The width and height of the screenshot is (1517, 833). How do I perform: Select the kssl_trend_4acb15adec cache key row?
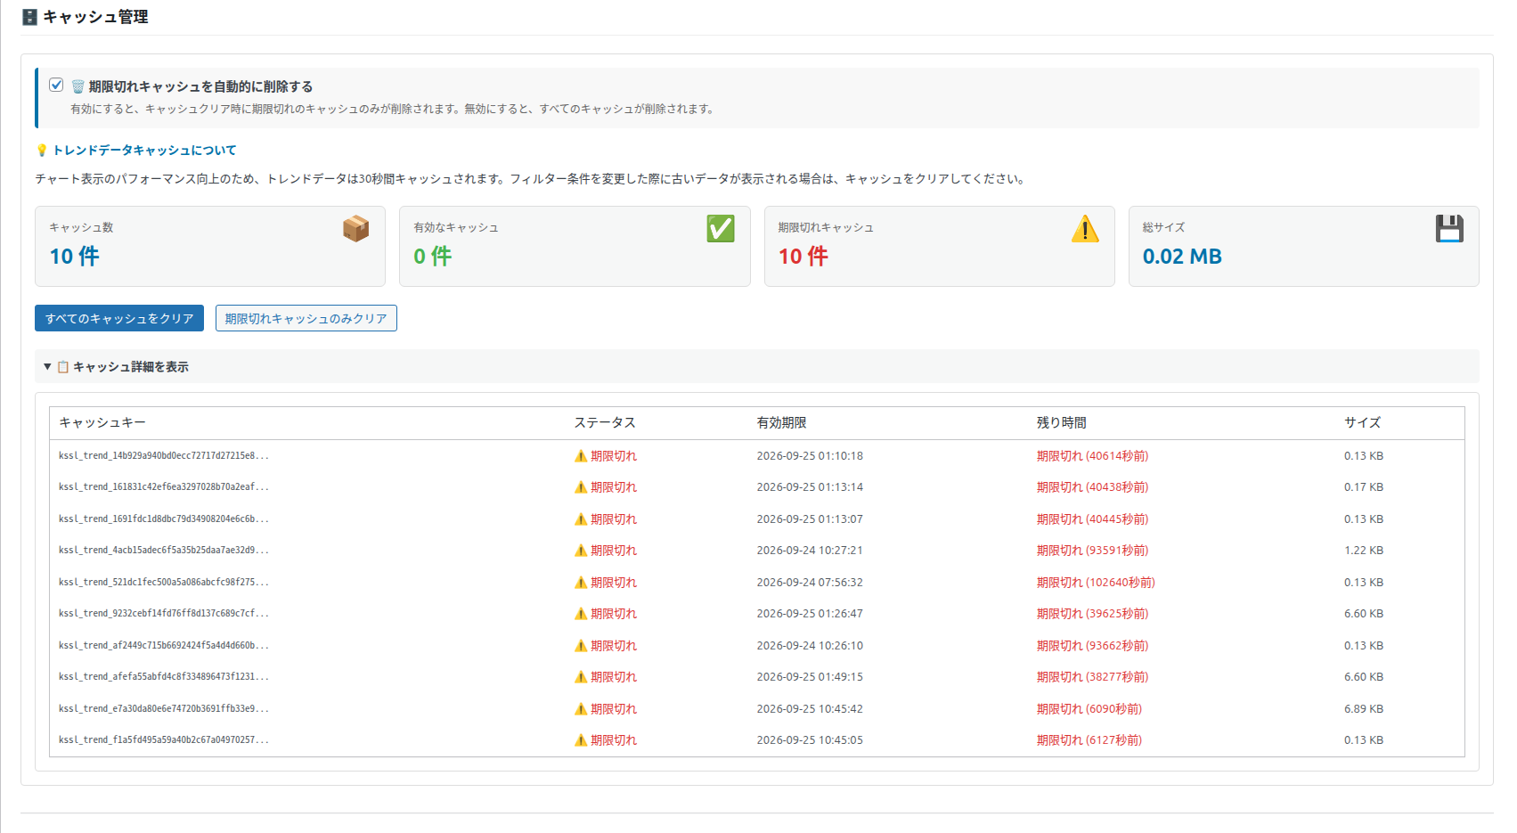coord(757,551)
